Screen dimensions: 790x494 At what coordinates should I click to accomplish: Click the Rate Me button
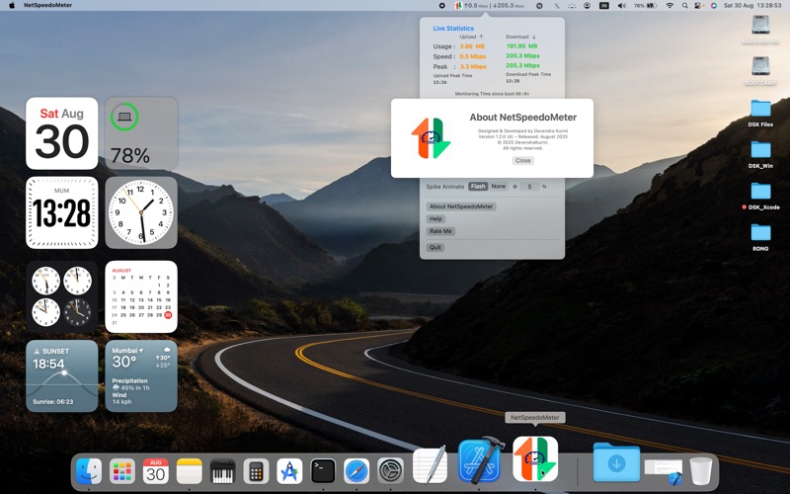click(440, 231)
